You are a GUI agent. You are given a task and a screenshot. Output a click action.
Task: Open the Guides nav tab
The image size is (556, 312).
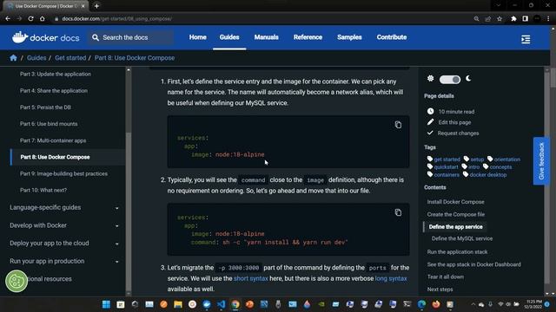(x=229, y=37)
